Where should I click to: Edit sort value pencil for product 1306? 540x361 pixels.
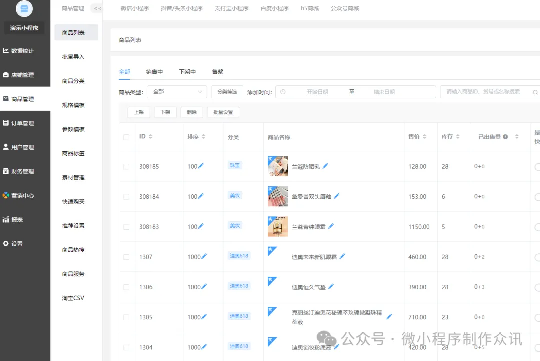point(204,286)
